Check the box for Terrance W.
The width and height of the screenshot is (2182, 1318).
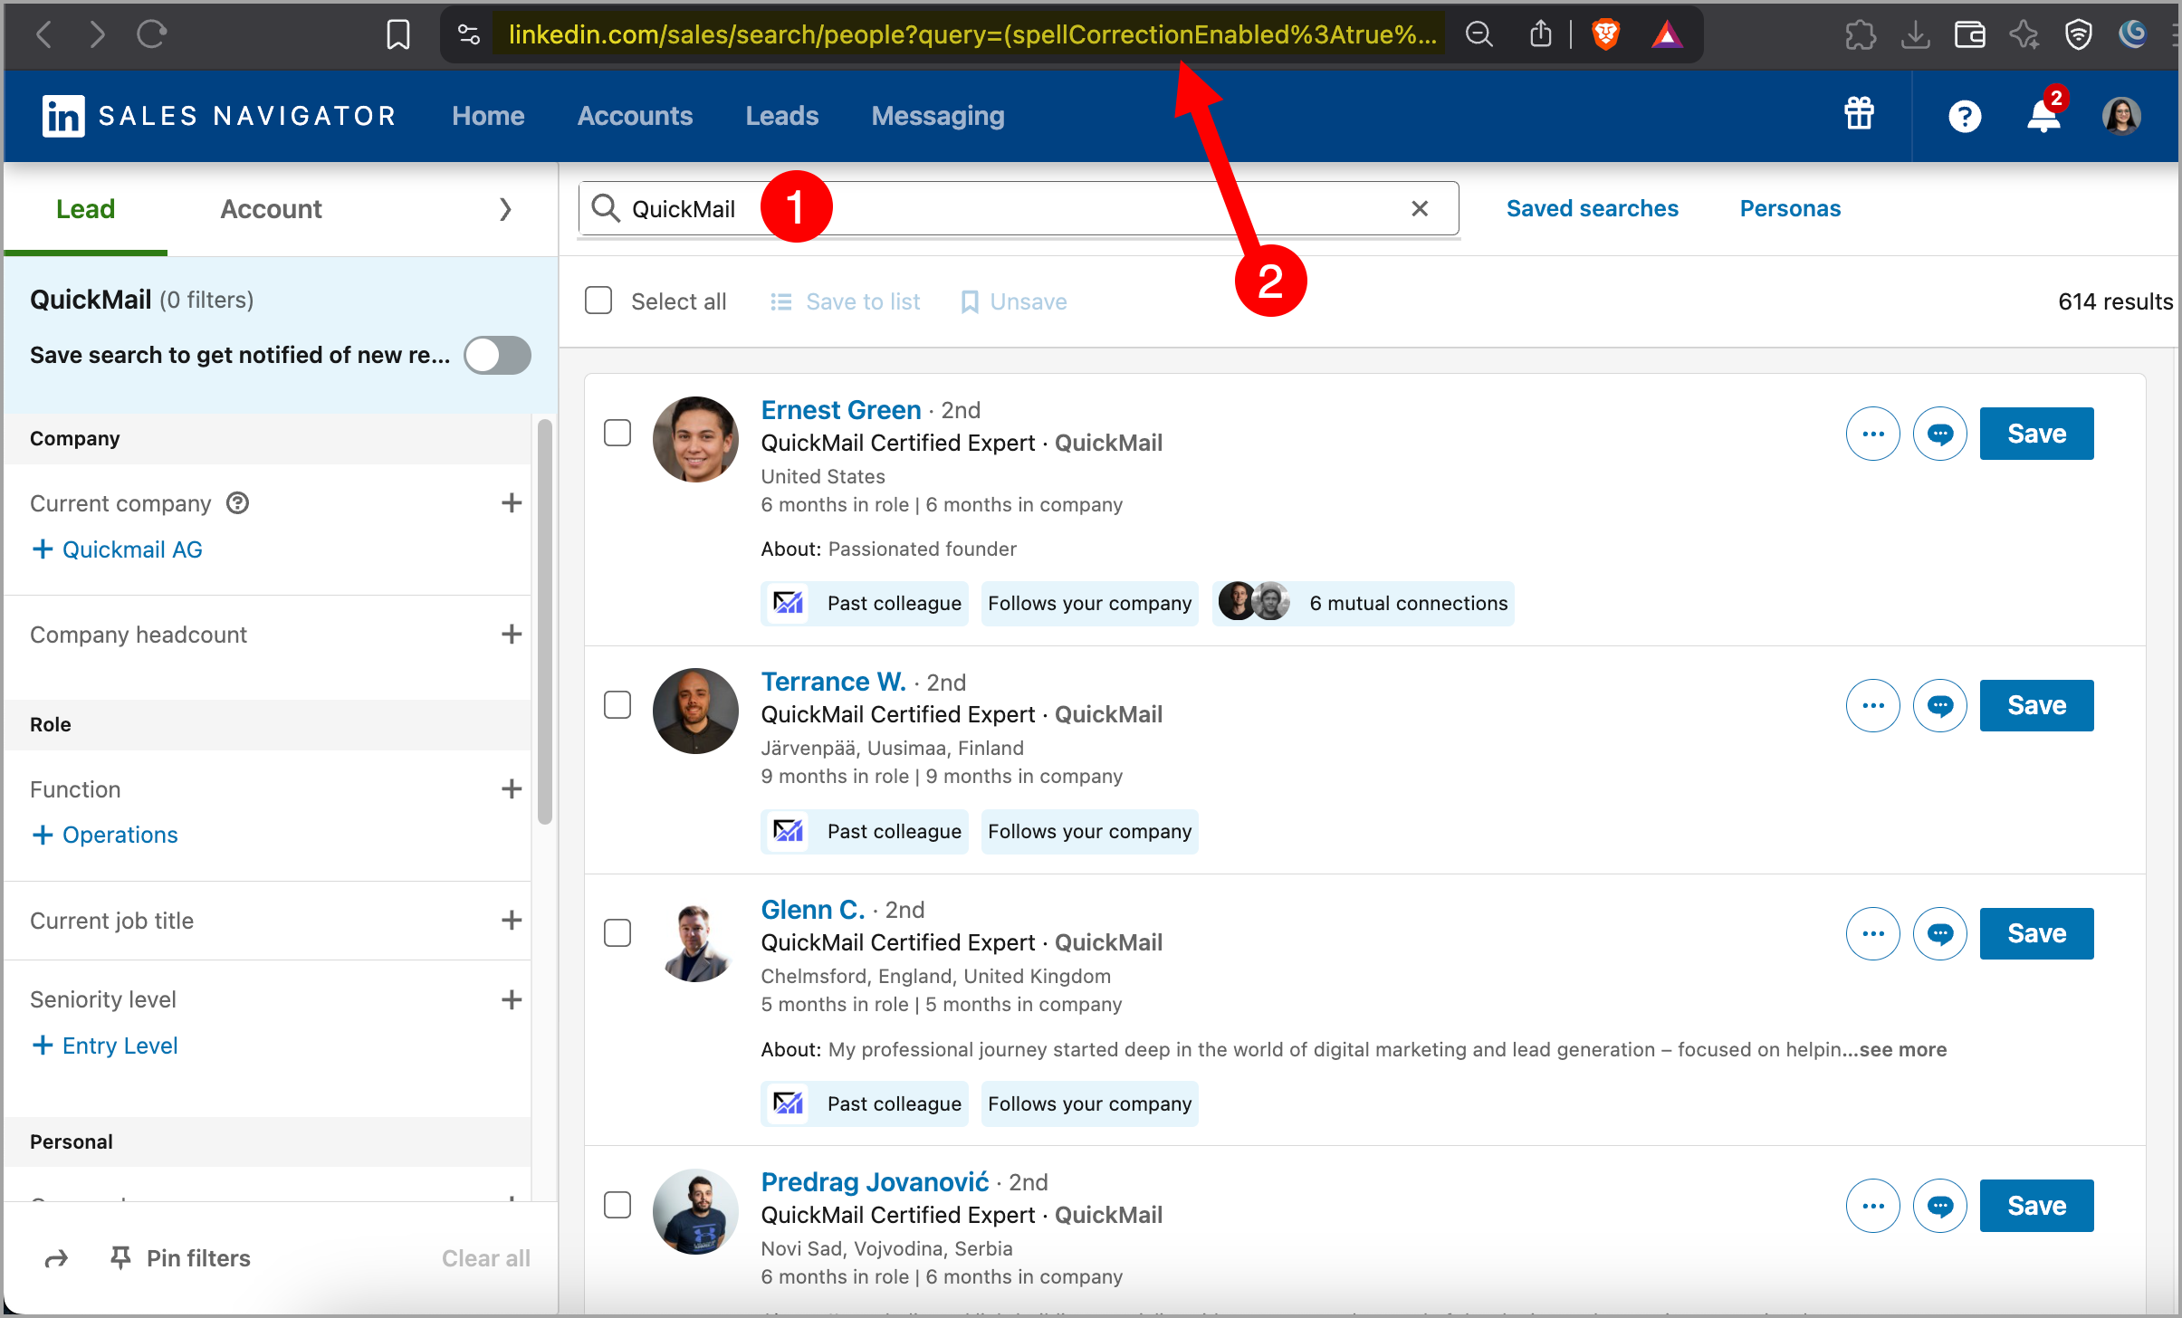[x=617, y=704]
